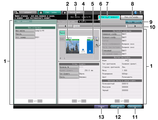Click the Другая настройка header
This screenshot has width=158, height=120.
[x=122, y=57]
